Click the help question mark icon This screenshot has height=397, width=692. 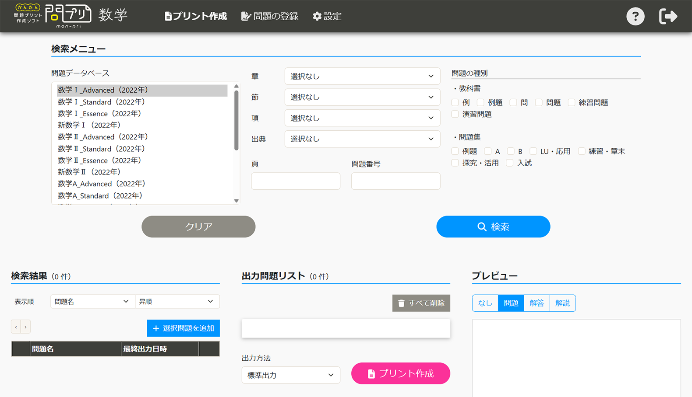635,17
